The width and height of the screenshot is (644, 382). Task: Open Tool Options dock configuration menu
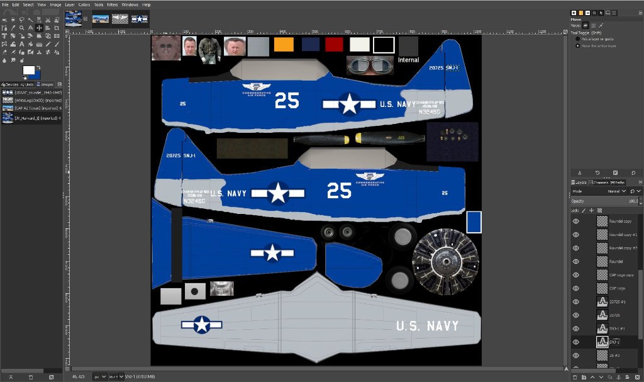(x=640, y=13)
